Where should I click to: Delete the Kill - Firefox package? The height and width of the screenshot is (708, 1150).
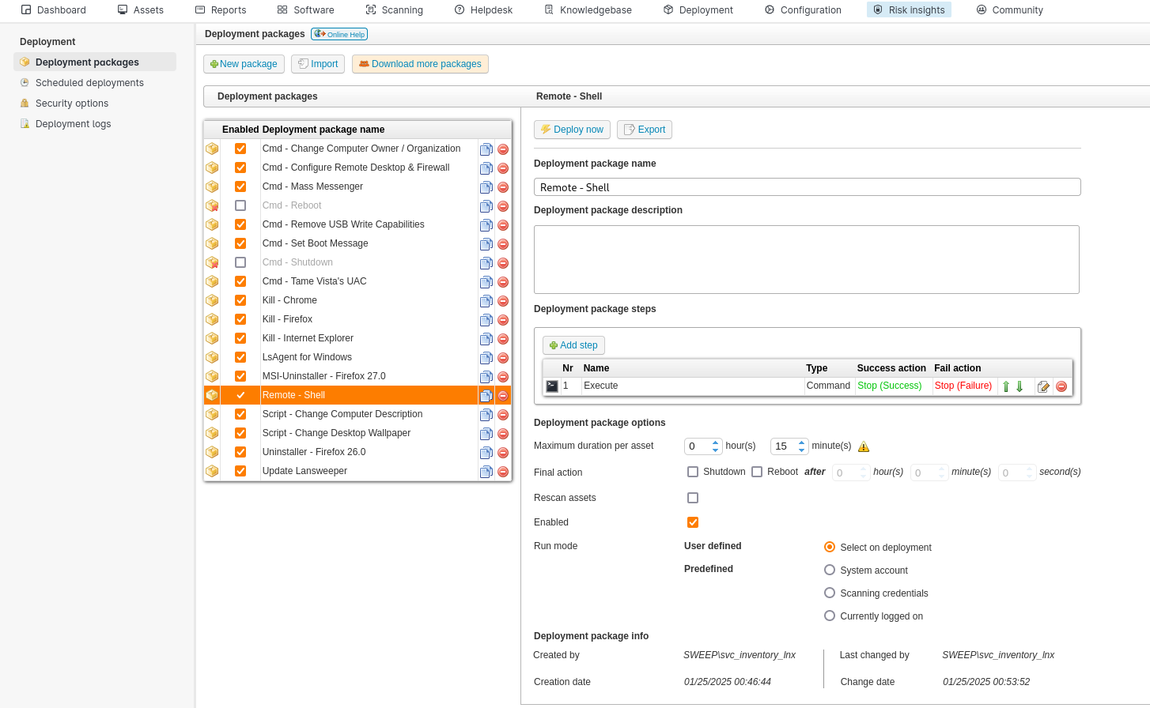[503, 320]
